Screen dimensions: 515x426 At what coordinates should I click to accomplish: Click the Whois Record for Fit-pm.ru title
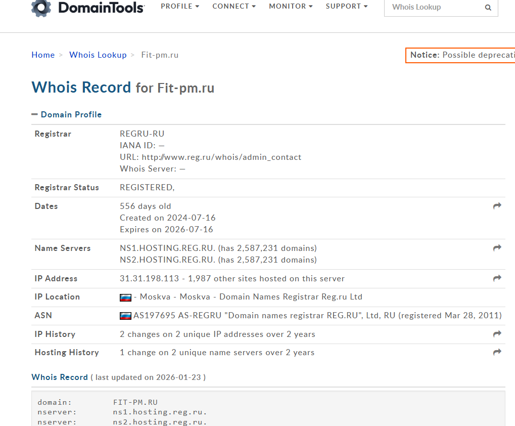[x=123, y=88]
